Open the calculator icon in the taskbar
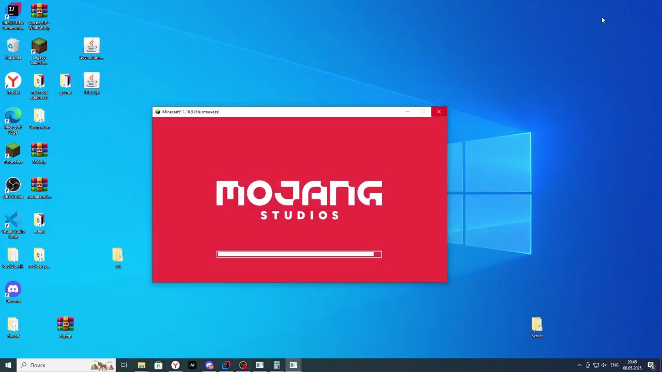 277,365
